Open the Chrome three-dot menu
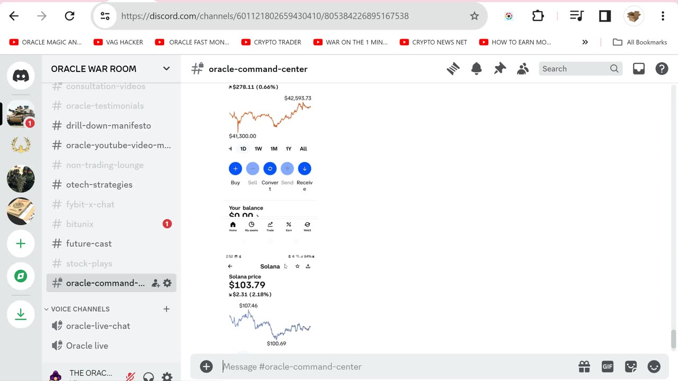 (663, 16)
